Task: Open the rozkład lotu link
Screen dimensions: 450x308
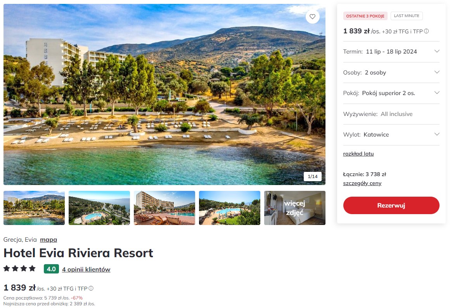Action: (x=358, y=154)
